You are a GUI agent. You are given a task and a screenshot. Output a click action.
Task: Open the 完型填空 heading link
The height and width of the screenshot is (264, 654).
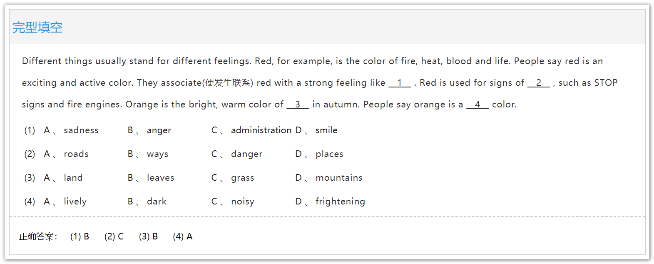(37, 27)
